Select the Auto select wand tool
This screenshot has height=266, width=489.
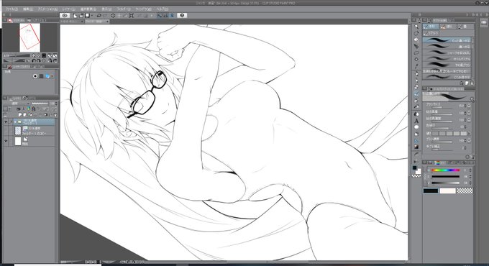pos(416,60)
